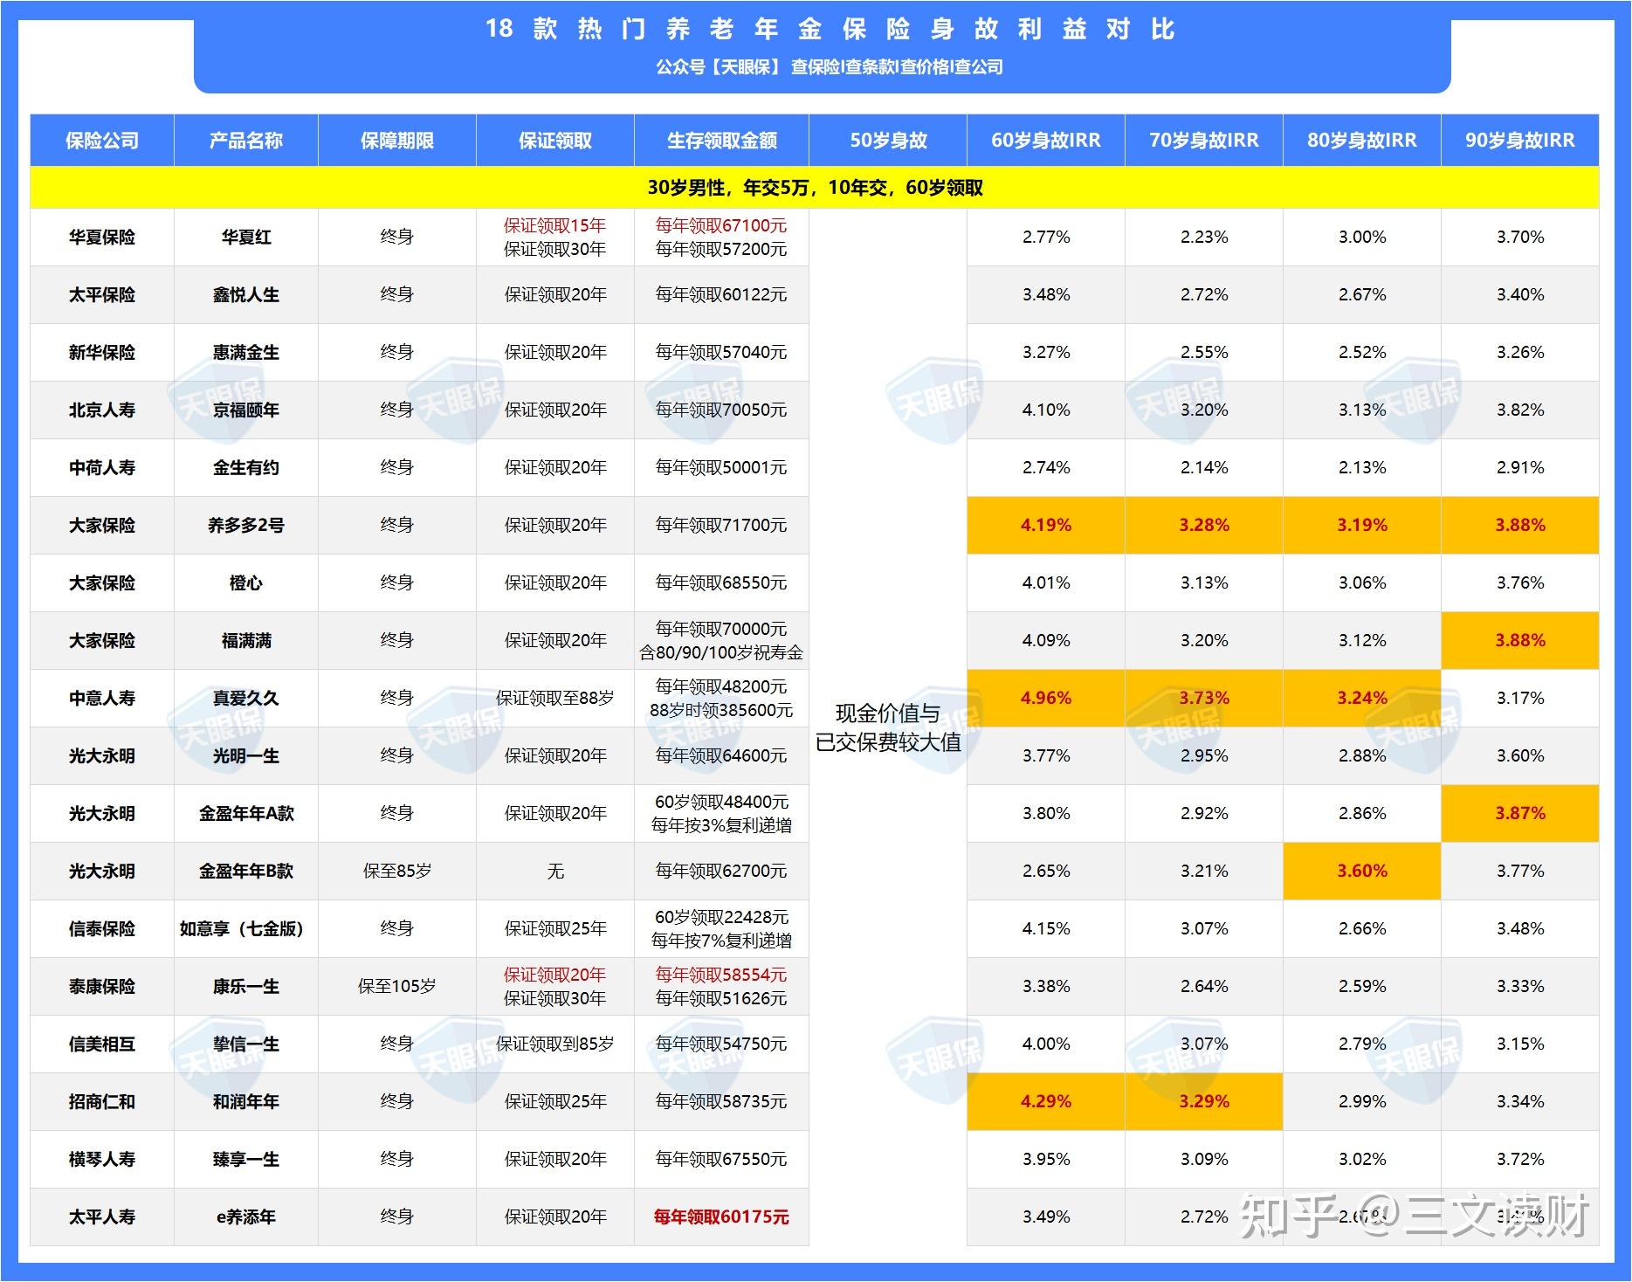
Task: Click the highlighted 3.60% cell
Action: [1362, 872]
